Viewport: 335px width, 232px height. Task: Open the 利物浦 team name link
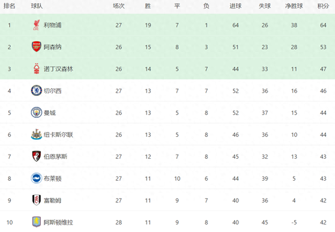pyautogui.click(x=52, y=25)
